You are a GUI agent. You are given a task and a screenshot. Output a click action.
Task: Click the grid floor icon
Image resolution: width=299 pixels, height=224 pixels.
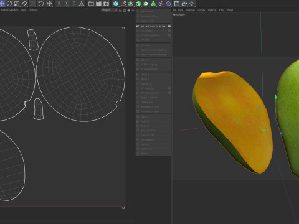coord(177,4)
